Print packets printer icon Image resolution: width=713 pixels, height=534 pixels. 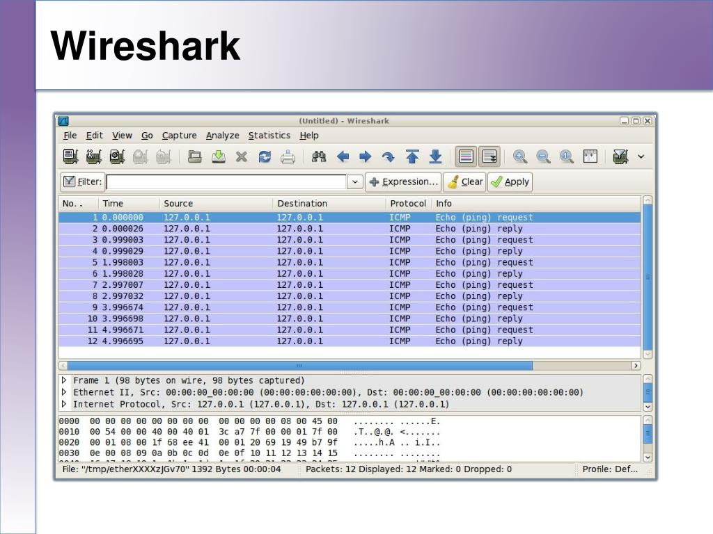pos(288,156)
